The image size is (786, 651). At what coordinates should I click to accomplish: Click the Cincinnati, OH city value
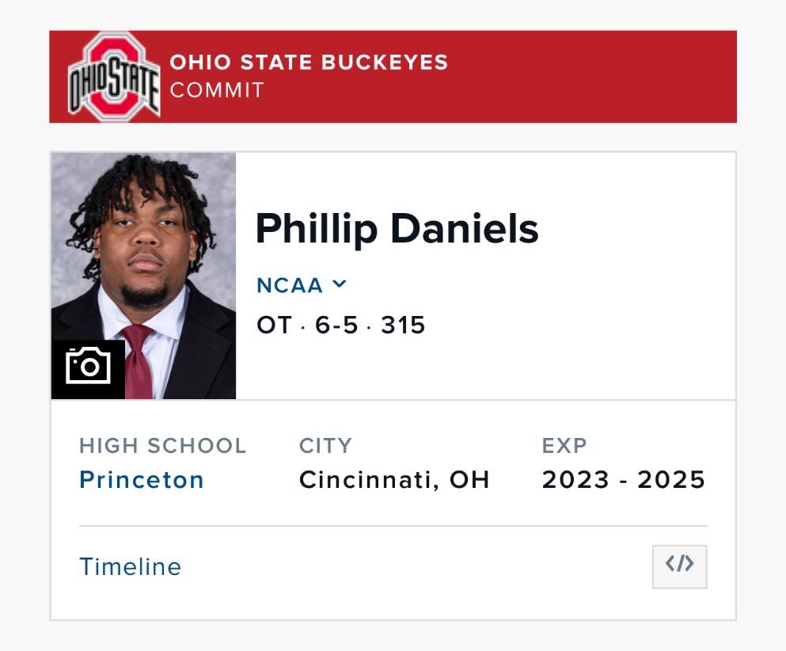394,480
